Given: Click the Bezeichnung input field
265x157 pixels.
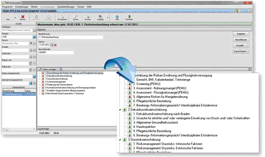Looking at the screenshot, I should (71, 37).
